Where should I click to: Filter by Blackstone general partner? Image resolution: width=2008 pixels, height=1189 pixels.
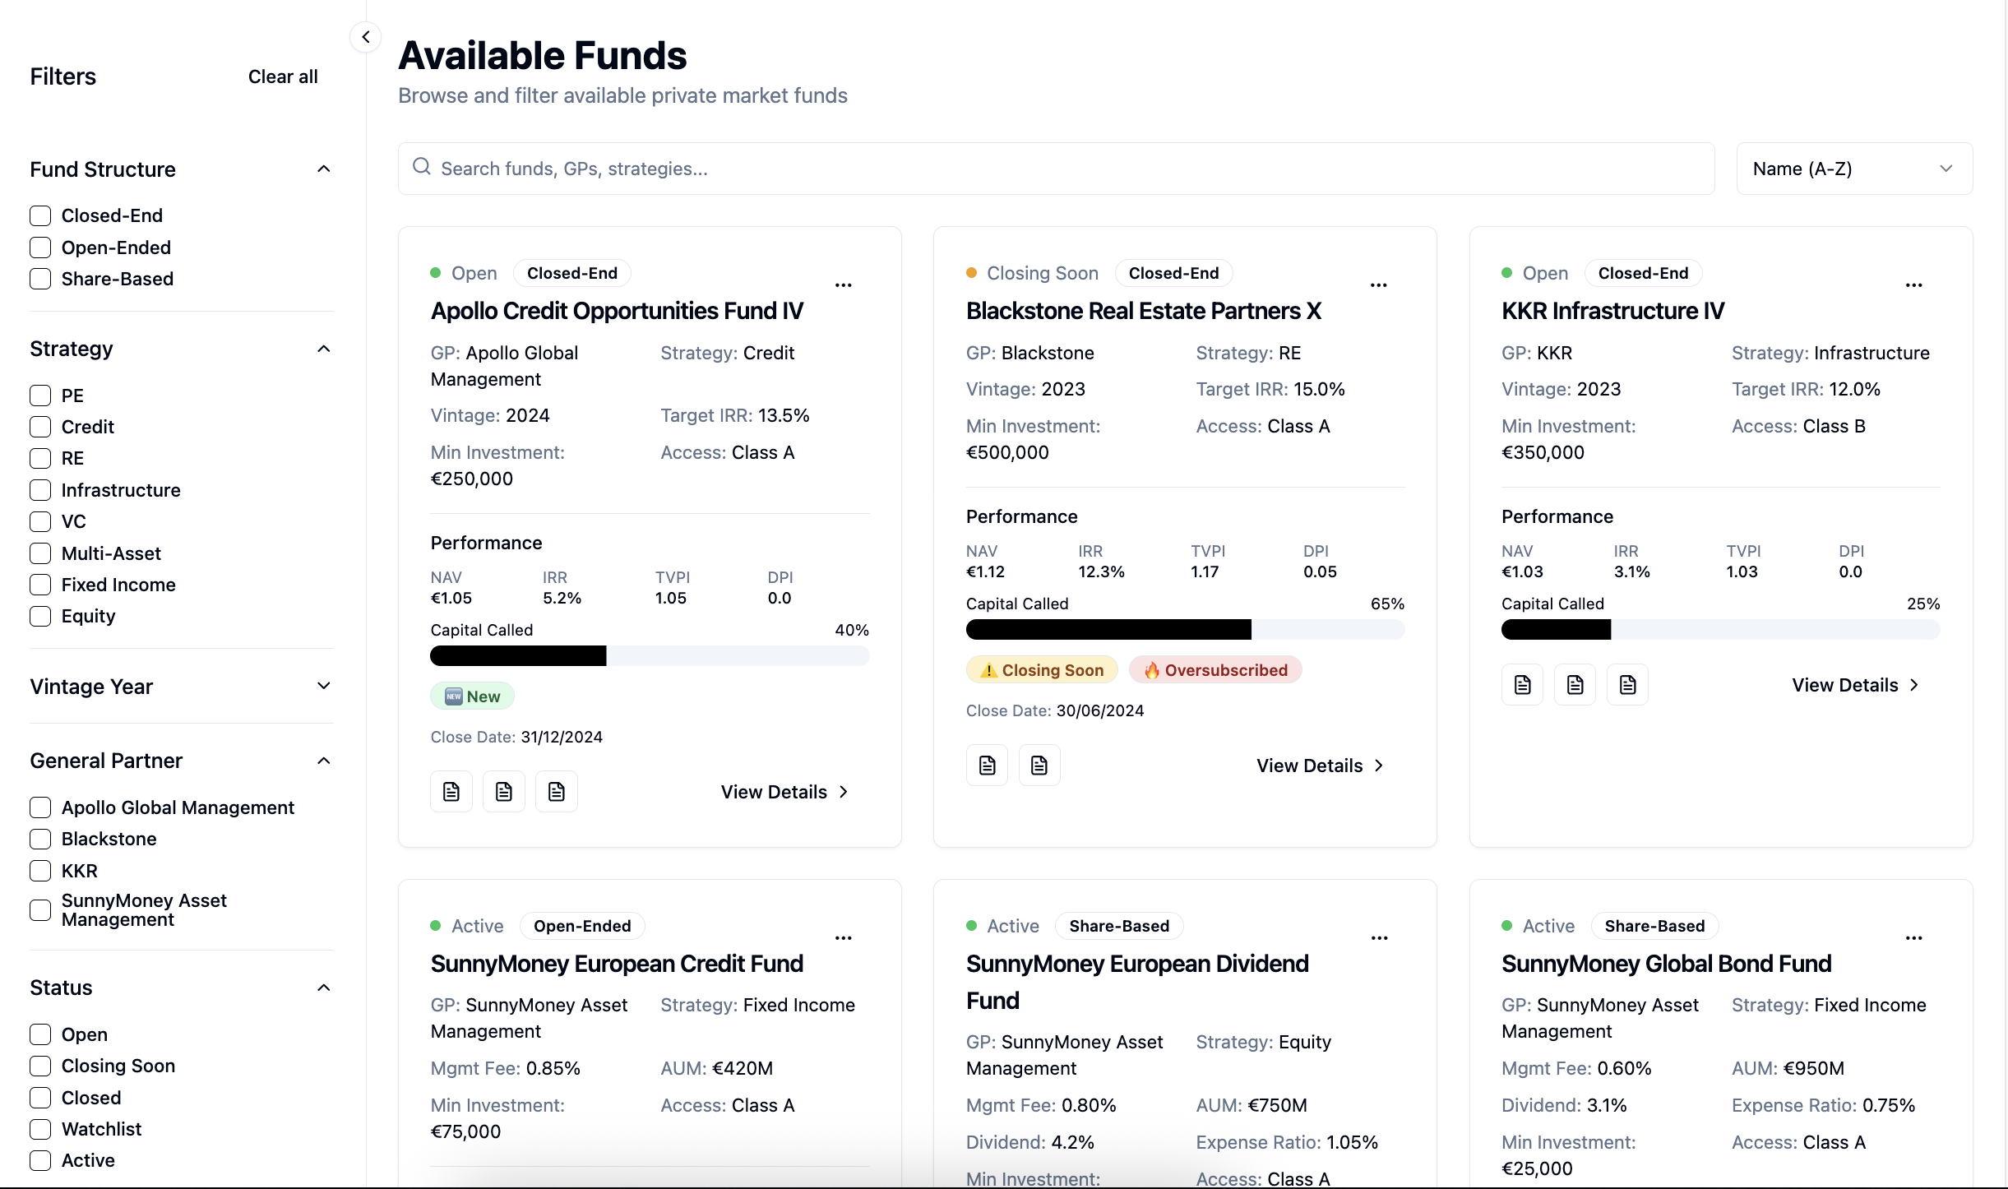pos(40,839)
